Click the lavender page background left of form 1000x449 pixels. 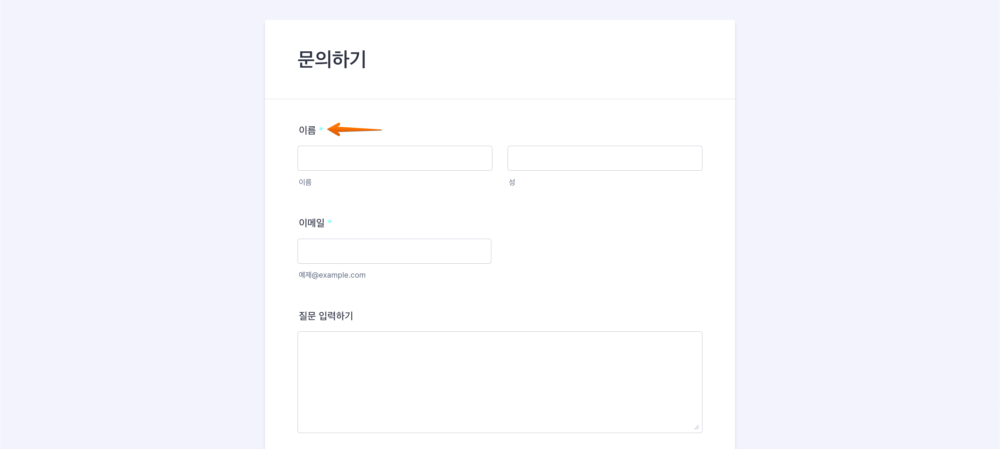point(132,225)
